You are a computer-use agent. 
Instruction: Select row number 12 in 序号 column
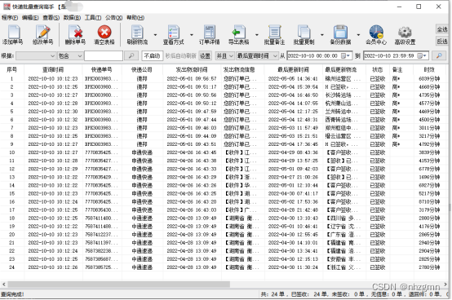click(11, 169)
